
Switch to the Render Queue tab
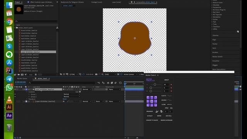click(22, 78)
